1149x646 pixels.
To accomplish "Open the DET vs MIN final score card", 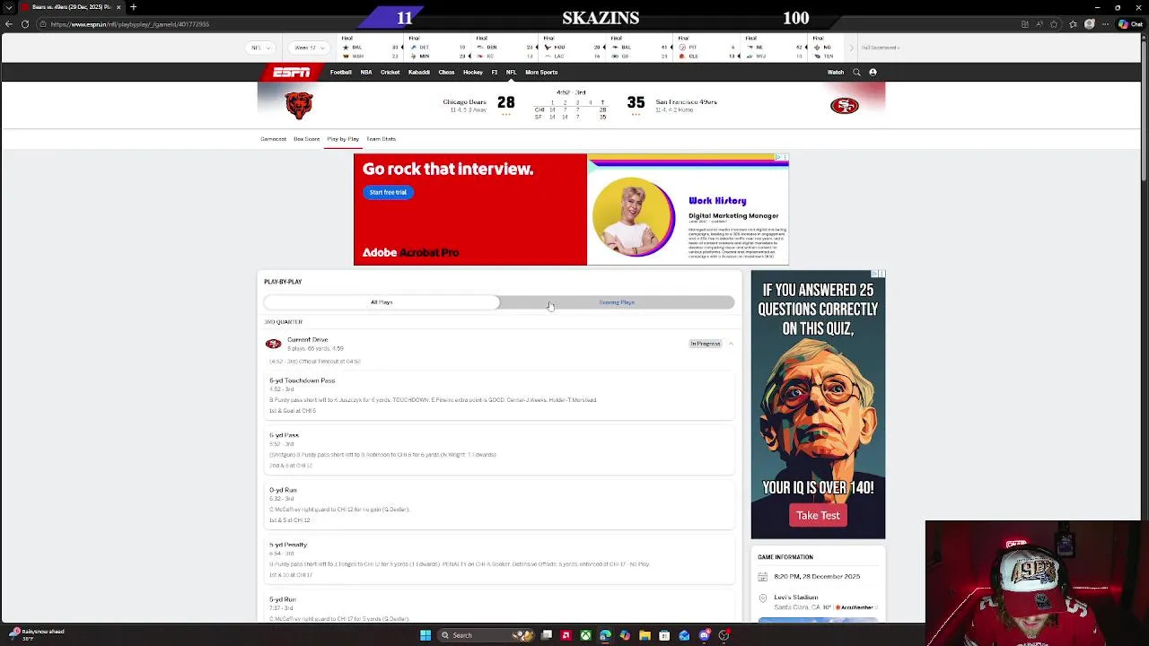I will (x=437, y=48).
